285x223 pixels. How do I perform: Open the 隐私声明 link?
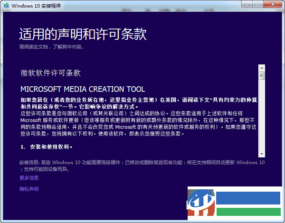pyautogui.click(x=29, y=189)
